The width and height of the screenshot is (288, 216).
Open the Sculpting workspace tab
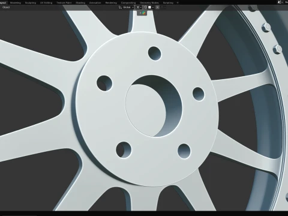[31, 3]
